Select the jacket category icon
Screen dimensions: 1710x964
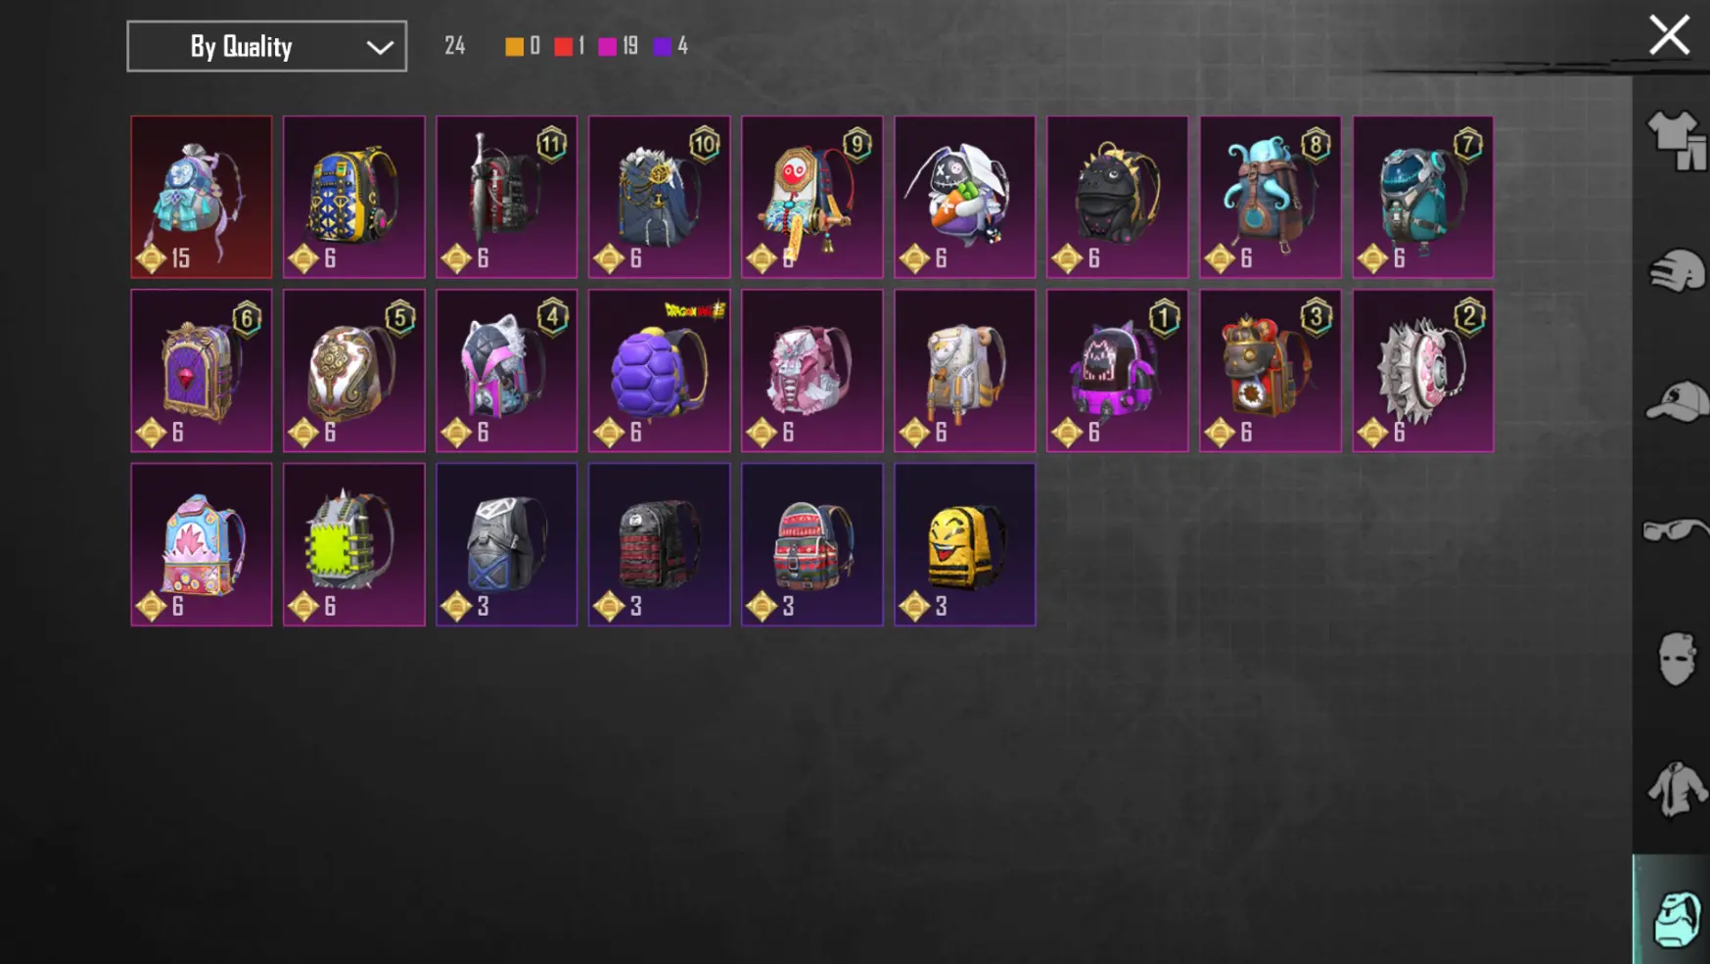tap(1677, 789)
